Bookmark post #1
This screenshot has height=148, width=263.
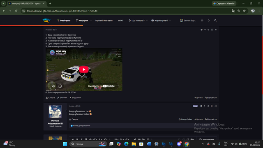[x=212, y=30]
